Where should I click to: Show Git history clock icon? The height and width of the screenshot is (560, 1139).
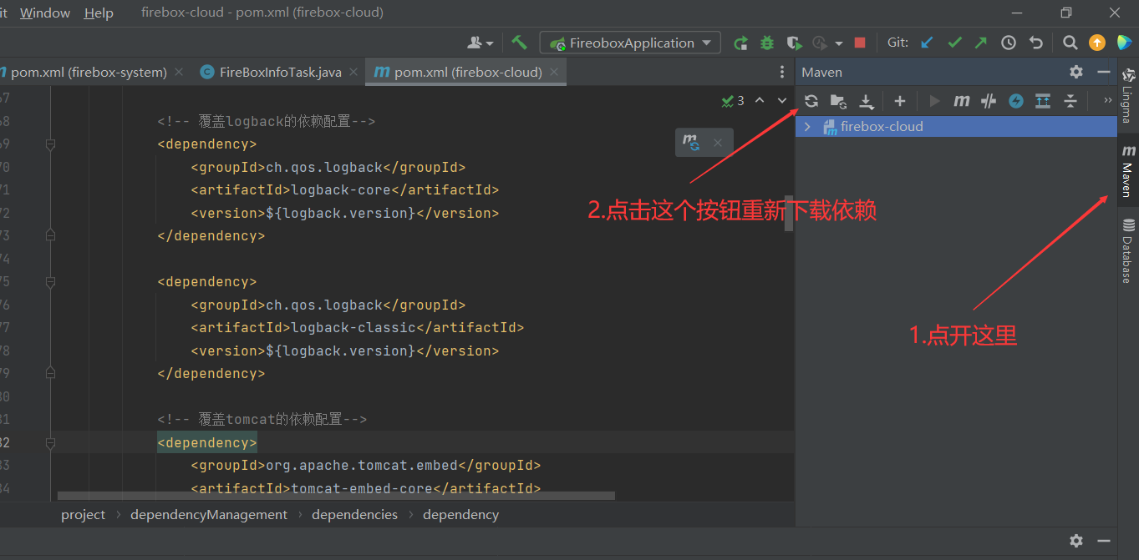click(x=1009, y=43)
